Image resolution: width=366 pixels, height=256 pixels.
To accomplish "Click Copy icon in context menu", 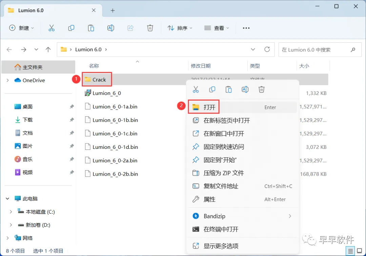I will coord(212,90).
